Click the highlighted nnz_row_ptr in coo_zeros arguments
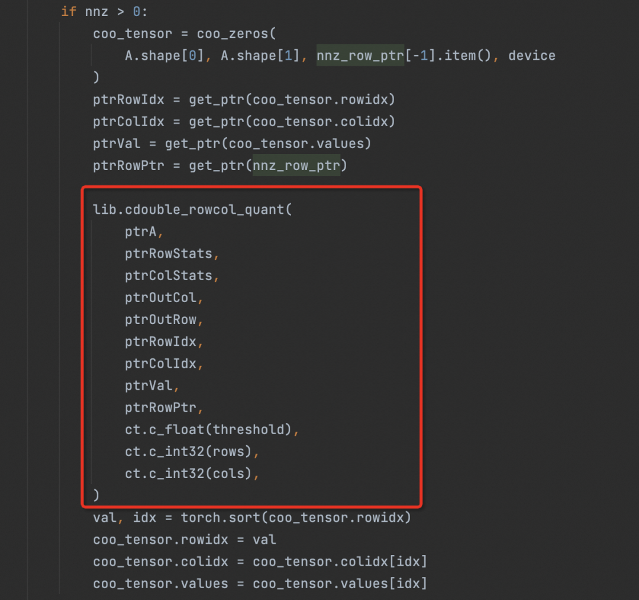 click(x=360, y=56)
